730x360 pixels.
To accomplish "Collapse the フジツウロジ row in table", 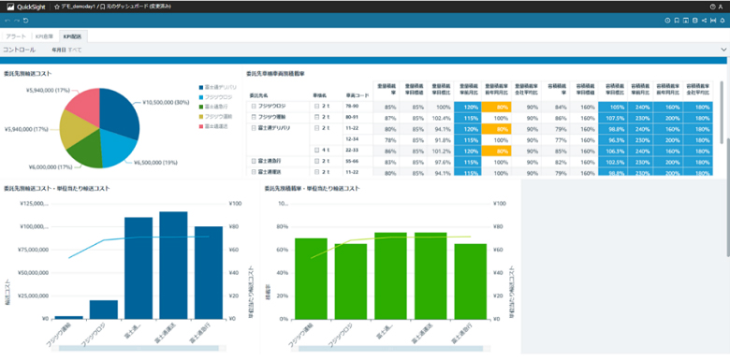I will click(x=254, y=107).
